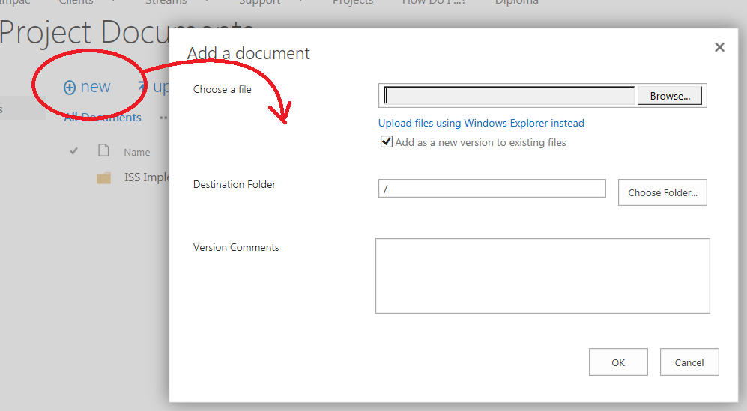Click the Choose Folder button
This screenshot has height=411, width=747.
click(662, 192)
